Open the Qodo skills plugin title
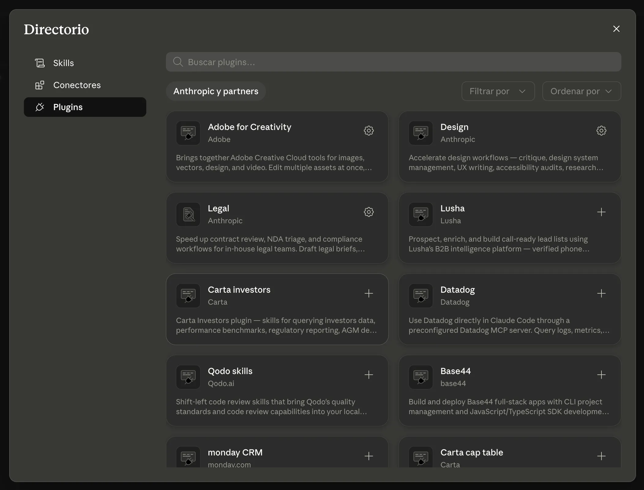This screenshot has width=644, height=490. click(x=230, y=371)
